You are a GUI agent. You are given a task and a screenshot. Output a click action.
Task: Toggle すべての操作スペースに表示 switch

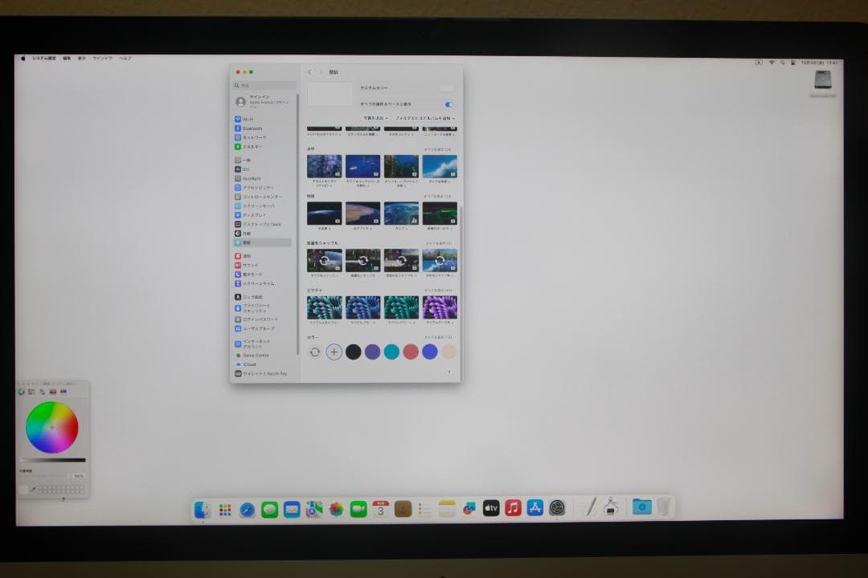pyautogui.click(x=450, y=104)
